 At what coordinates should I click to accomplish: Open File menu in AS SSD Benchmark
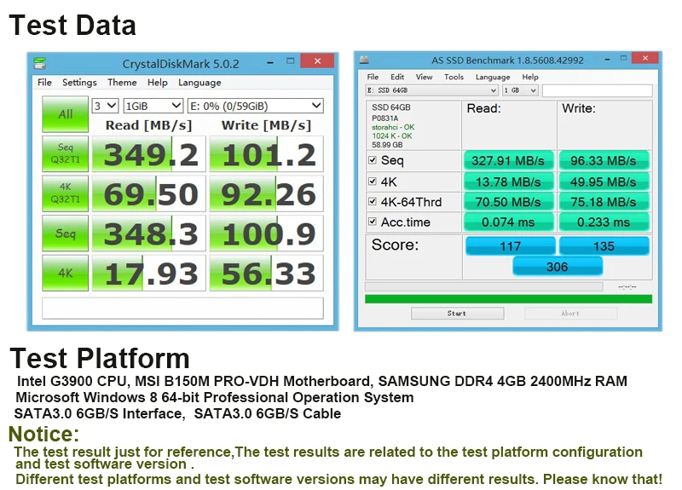click(x=373, y=77)
